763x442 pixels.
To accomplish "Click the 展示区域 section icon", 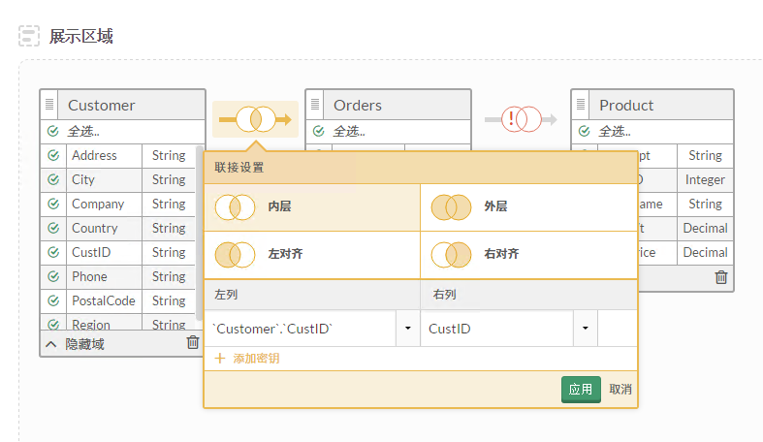I will click(30, 37).
